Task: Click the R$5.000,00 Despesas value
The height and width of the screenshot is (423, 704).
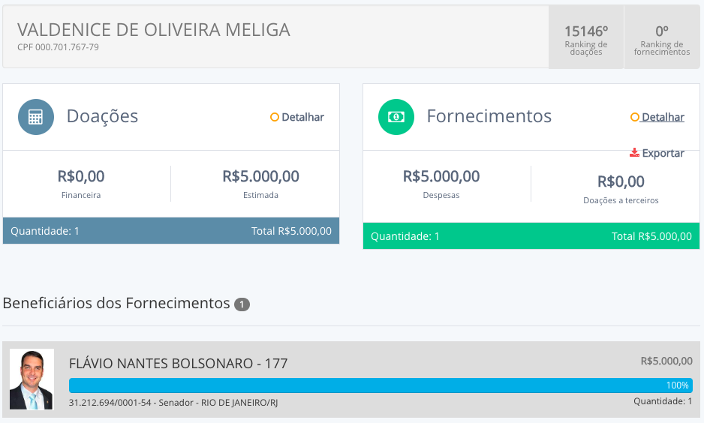Action: [x=441, y=177]
